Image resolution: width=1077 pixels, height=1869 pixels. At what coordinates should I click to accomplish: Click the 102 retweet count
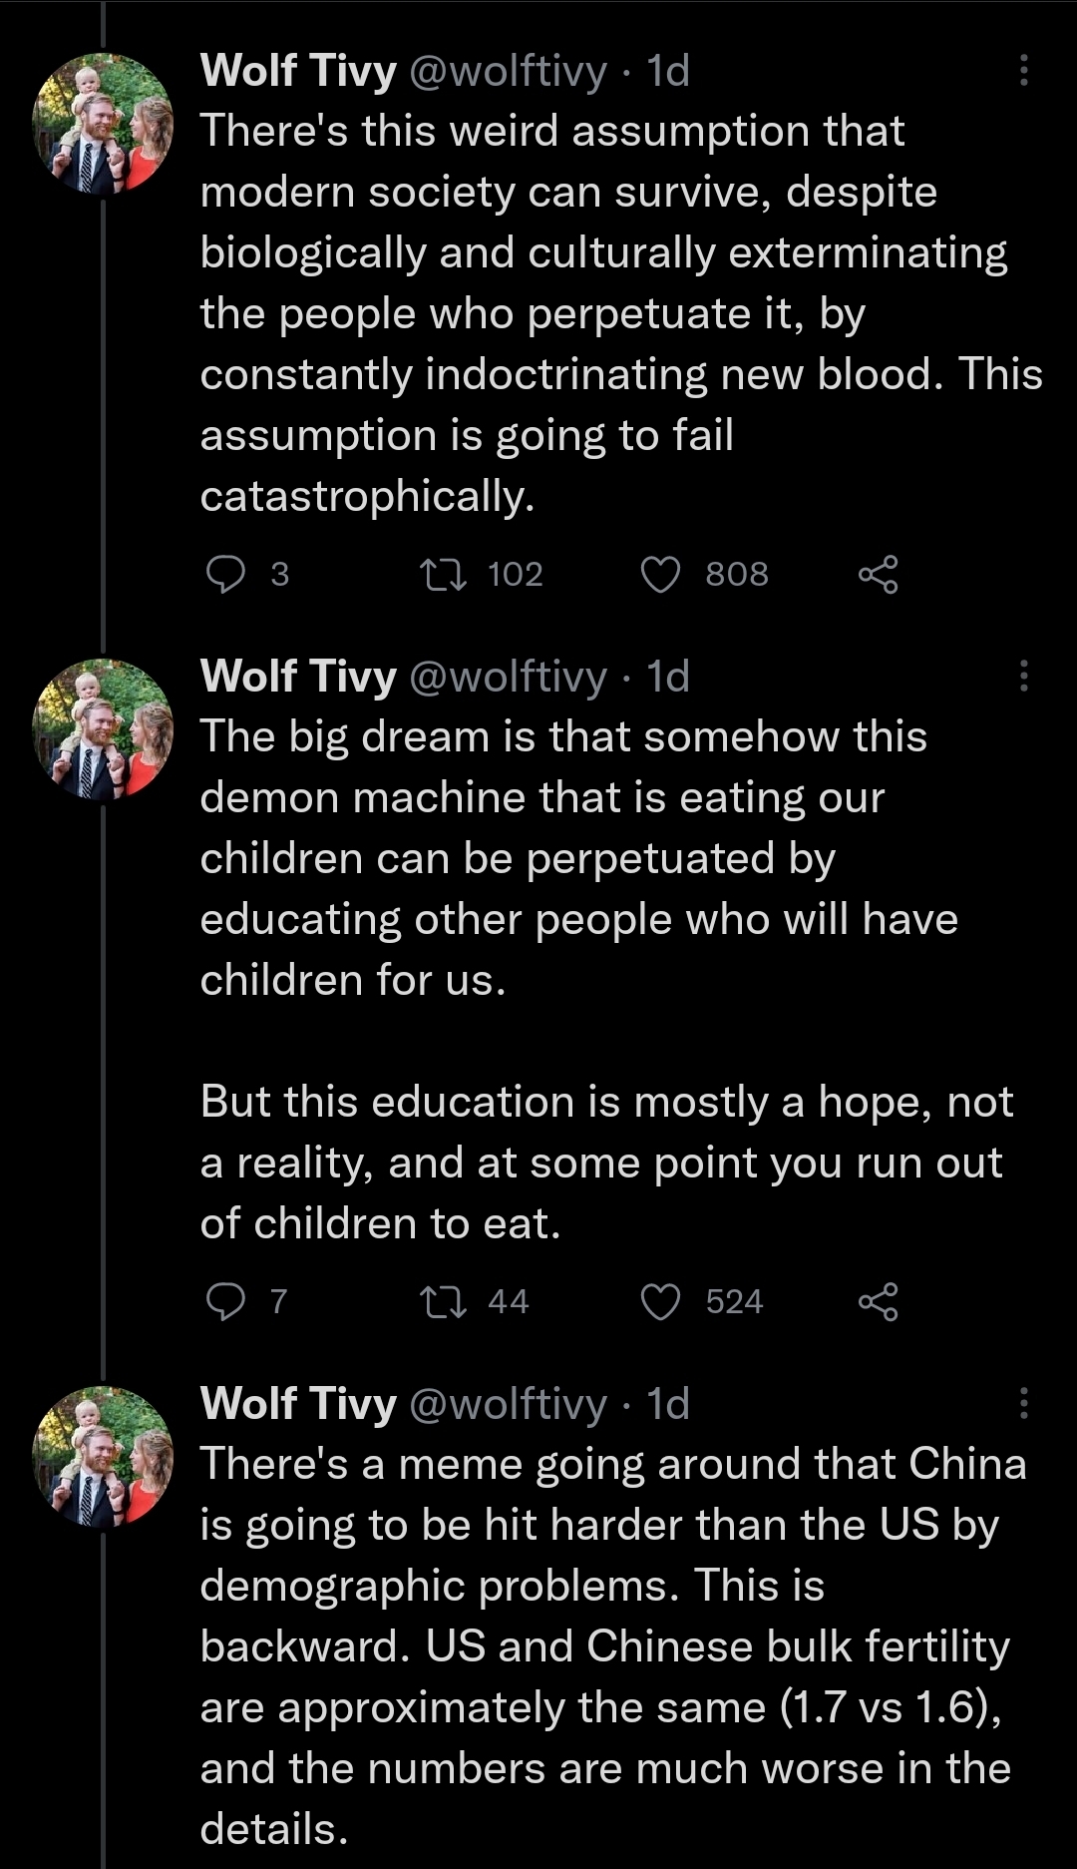(516, 575)
